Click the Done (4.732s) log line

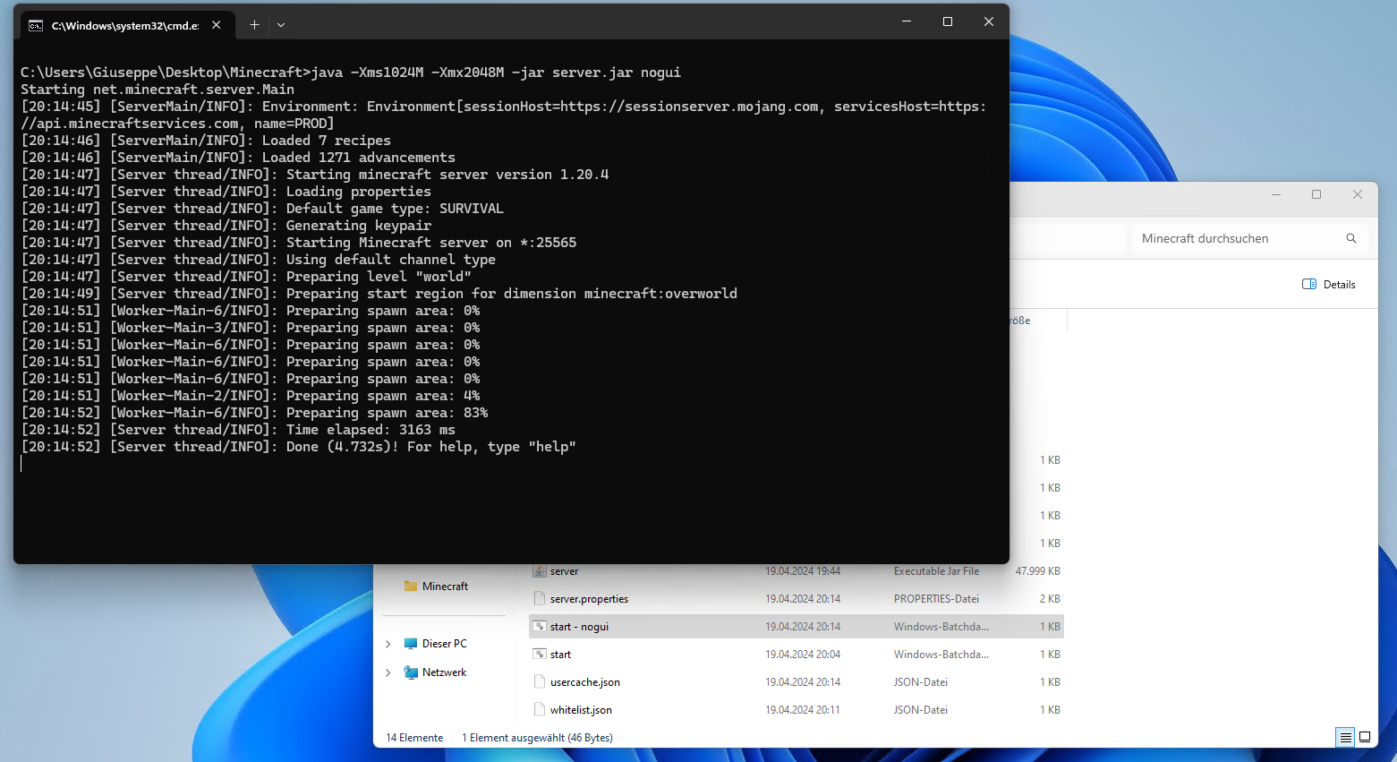point(299,447)
